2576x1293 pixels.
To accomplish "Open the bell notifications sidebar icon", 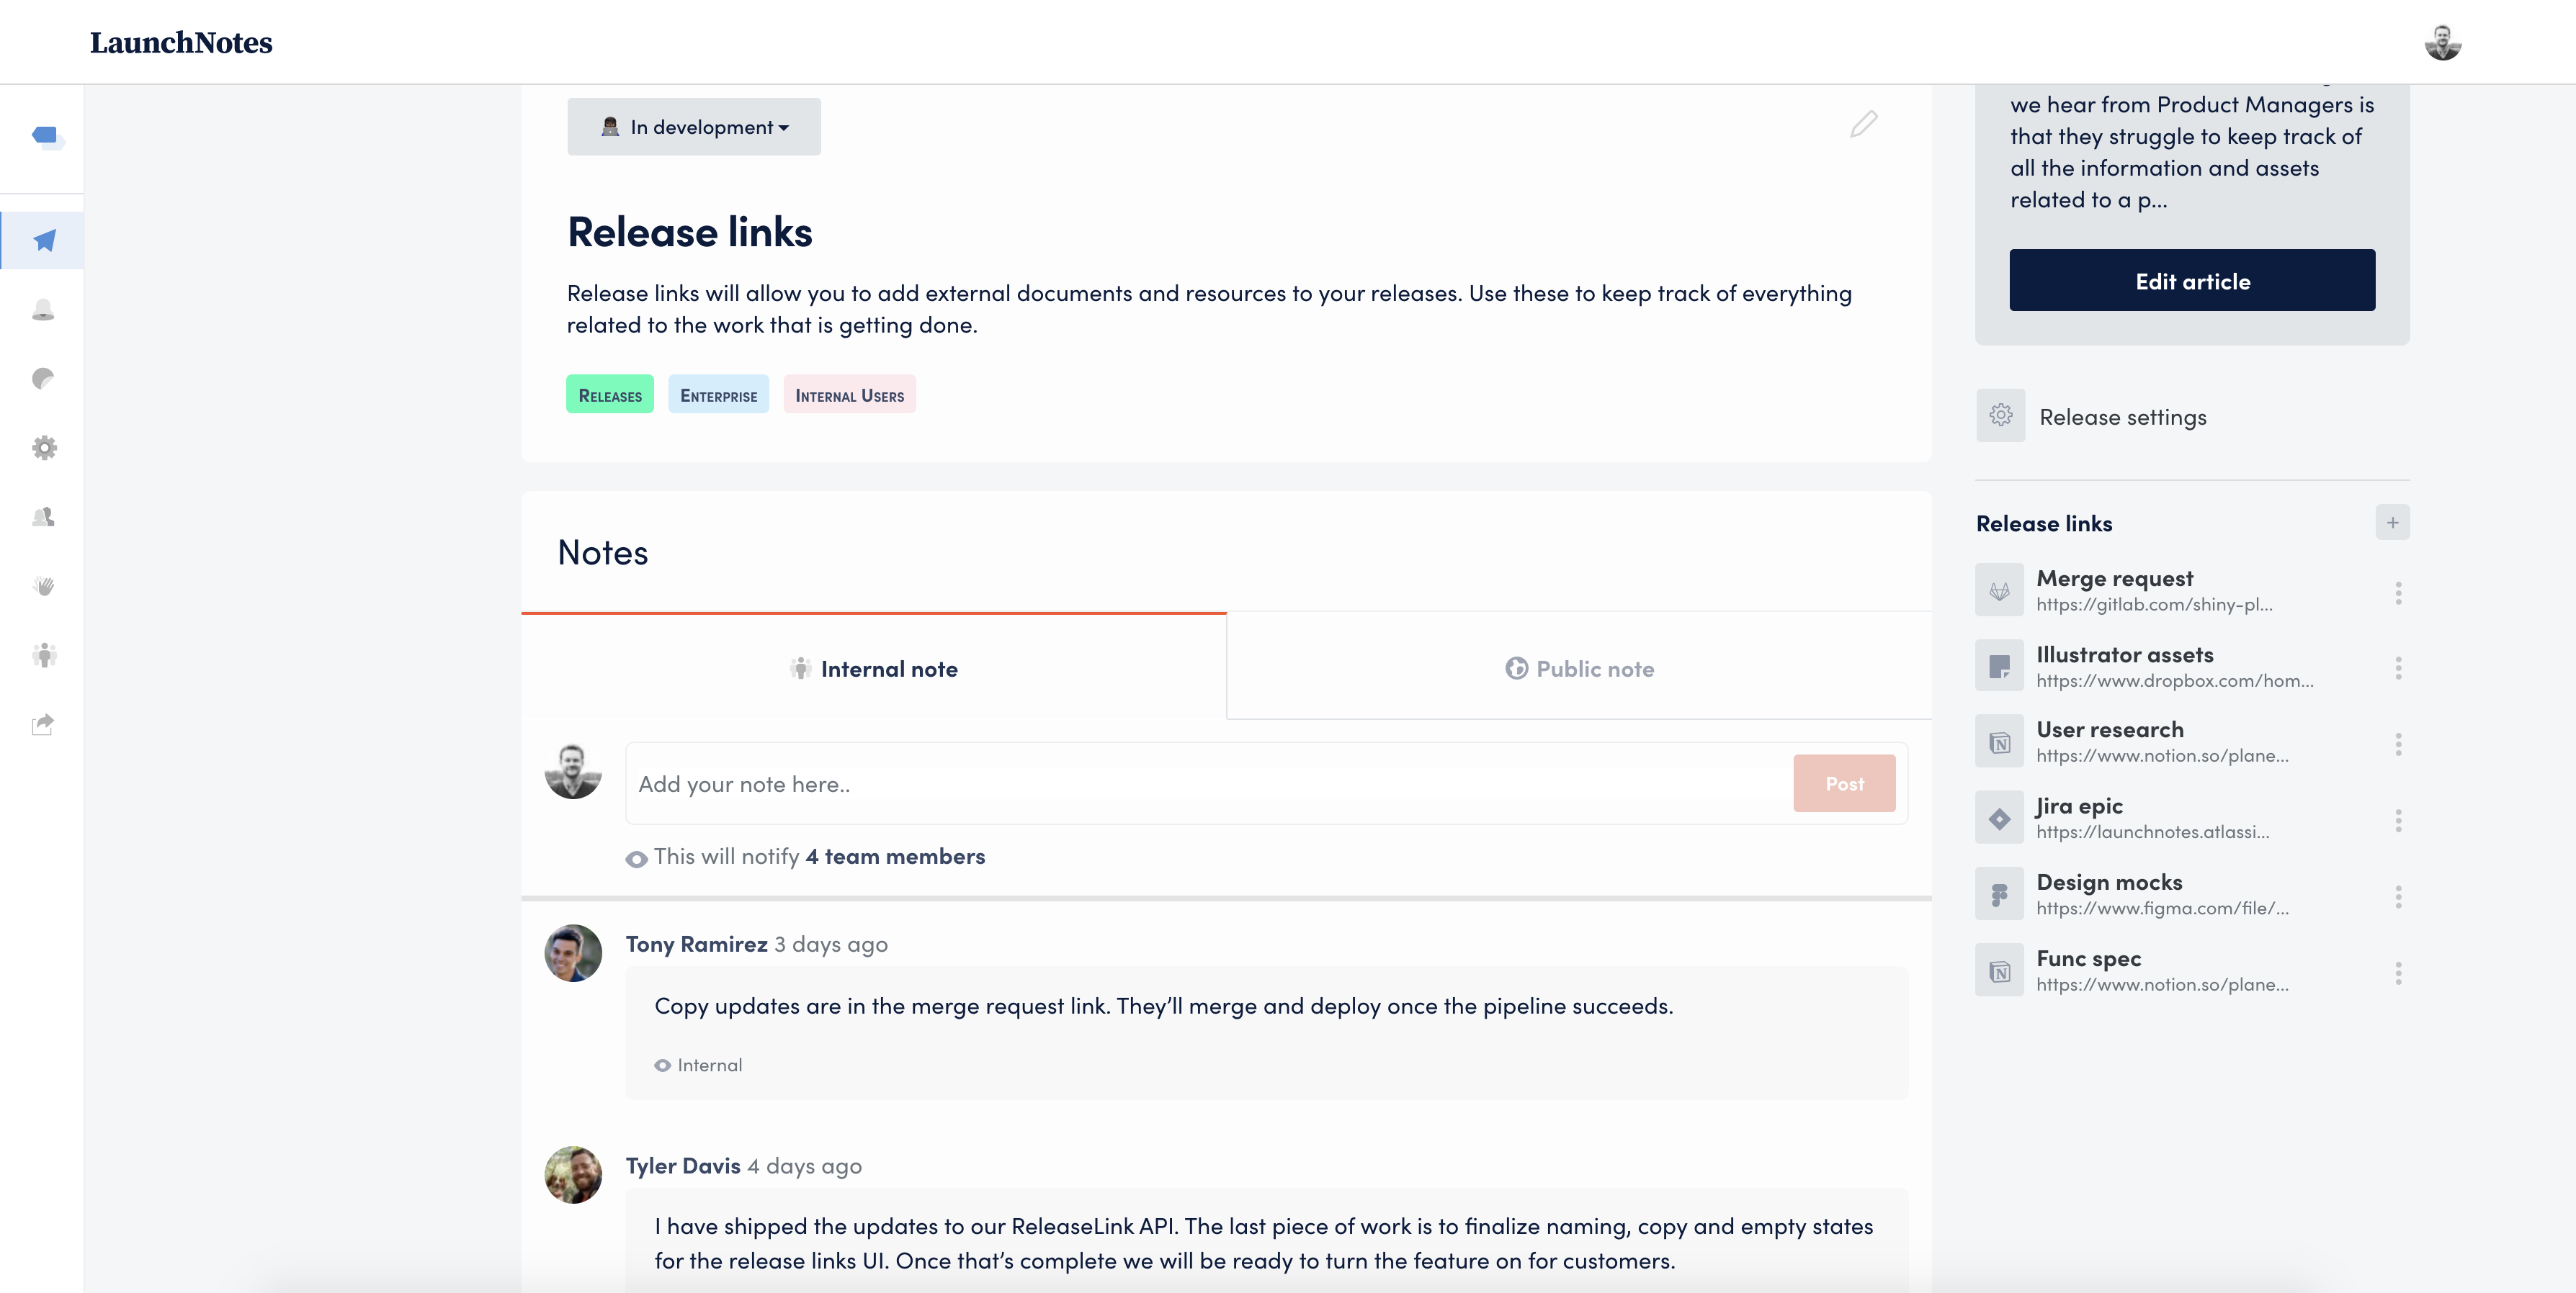I will pyautogui.click(x=43, y=310).
